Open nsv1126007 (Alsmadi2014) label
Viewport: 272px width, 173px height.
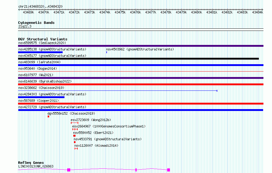click(x=96, y=145)
